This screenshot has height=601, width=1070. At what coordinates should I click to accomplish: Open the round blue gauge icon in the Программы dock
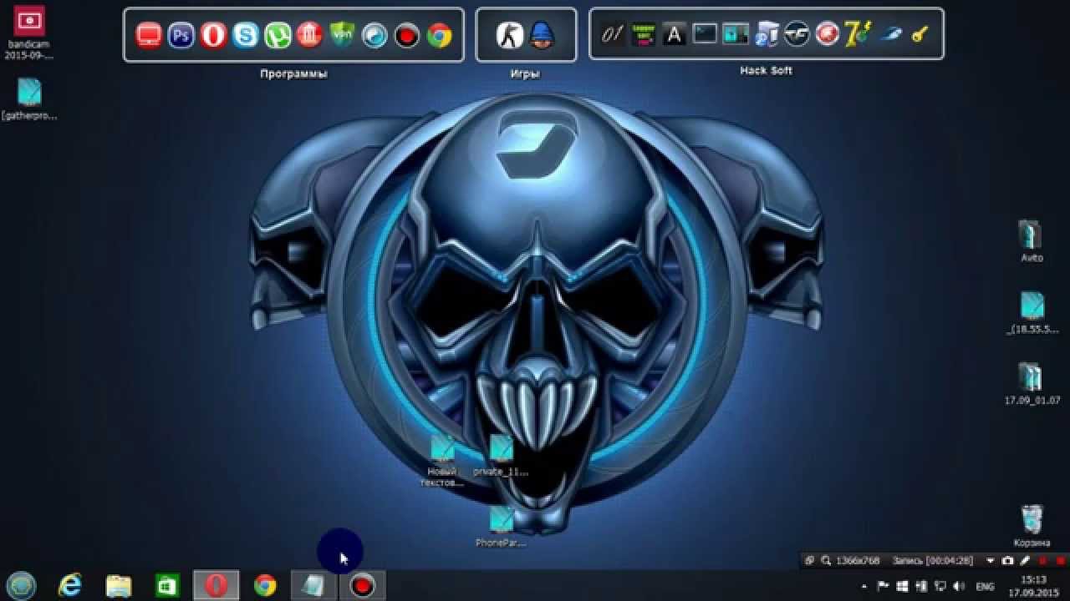374,35
